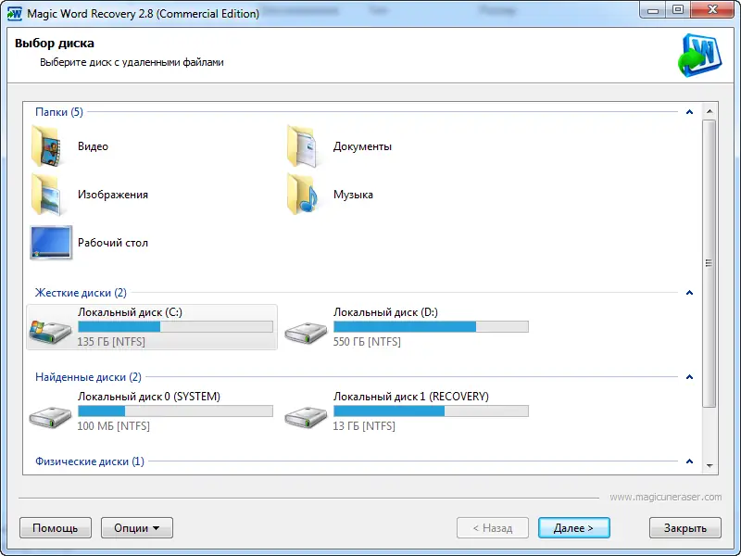Click the Закрыть button

coord(685,527)
